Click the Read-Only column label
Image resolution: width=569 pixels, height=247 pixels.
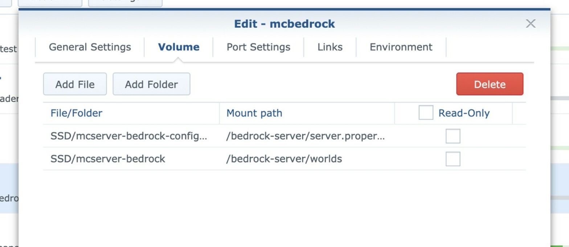[464, 113]
